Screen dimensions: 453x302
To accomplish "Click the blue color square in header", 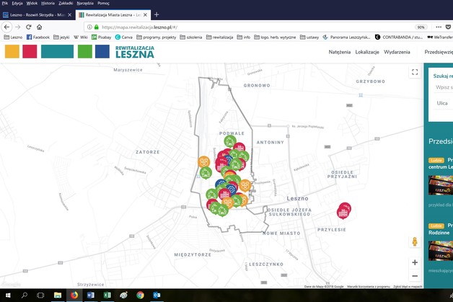I will tap(102, 52).
